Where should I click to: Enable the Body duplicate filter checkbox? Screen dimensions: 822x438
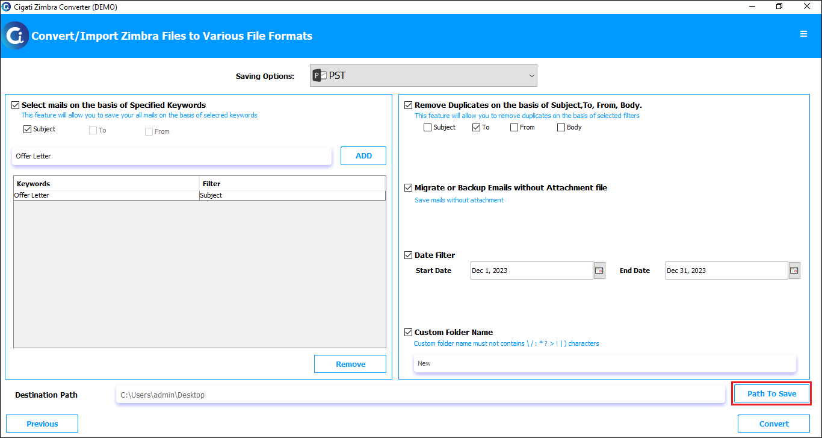[x=561, y=127]
